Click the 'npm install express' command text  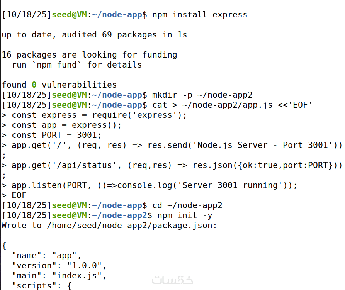(x=200, y=15)
